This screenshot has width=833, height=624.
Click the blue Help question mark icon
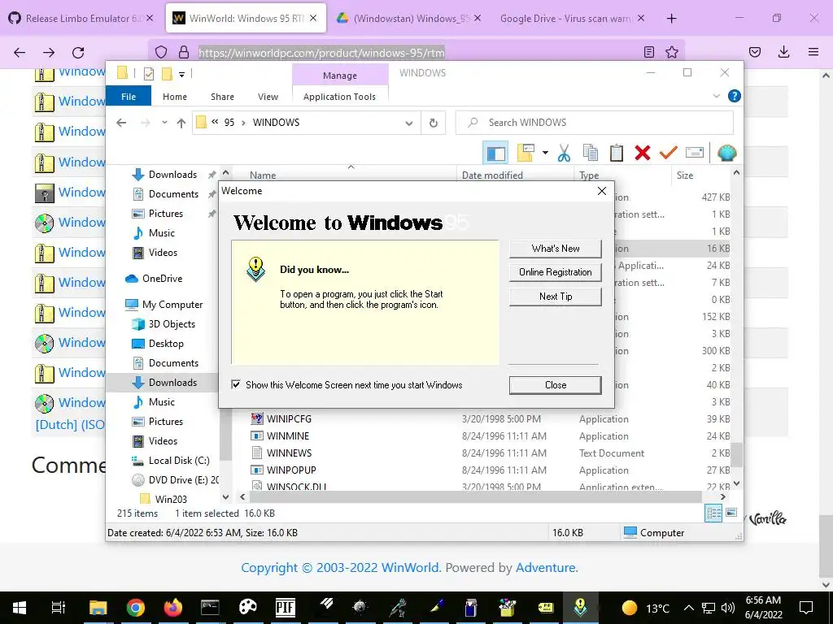(735, 96)
